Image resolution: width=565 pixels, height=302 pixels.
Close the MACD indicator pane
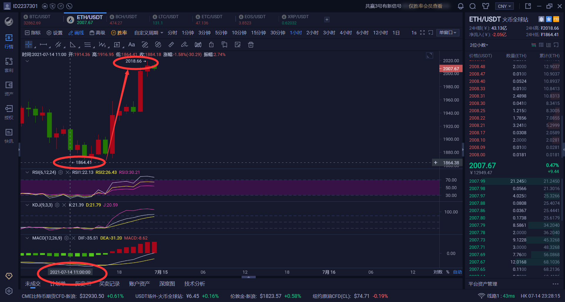73,238
